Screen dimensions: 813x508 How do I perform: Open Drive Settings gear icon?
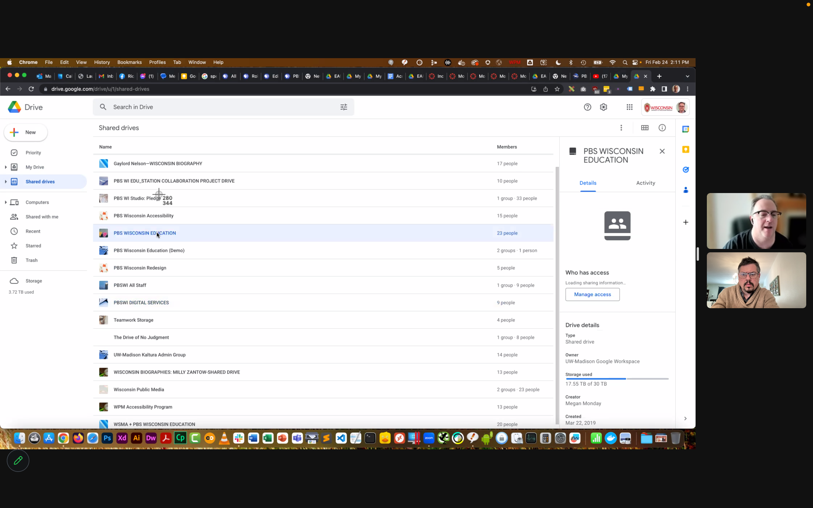(x=603, y=107)
